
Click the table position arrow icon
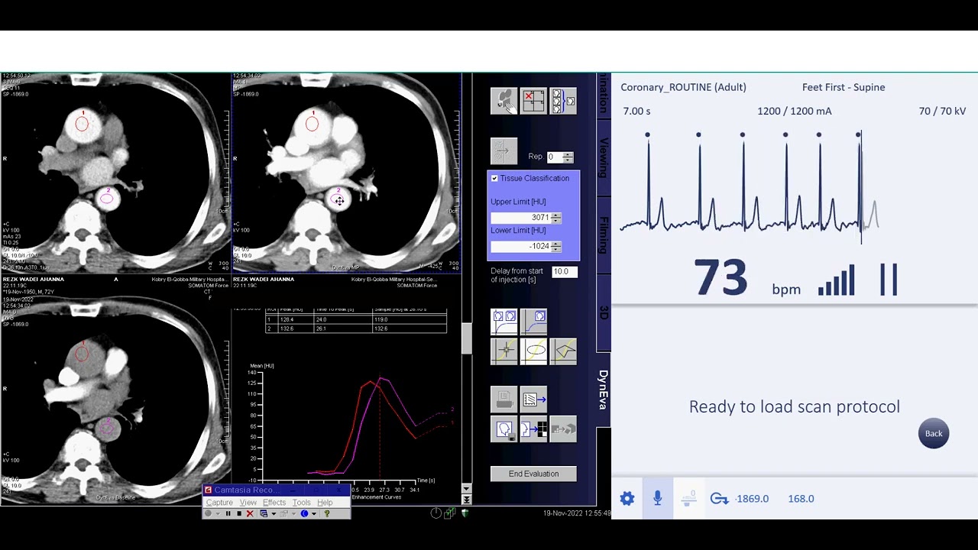click(x=719, y=499)
